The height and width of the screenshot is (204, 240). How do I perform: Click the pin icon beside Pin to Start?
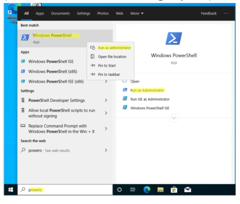92,66
